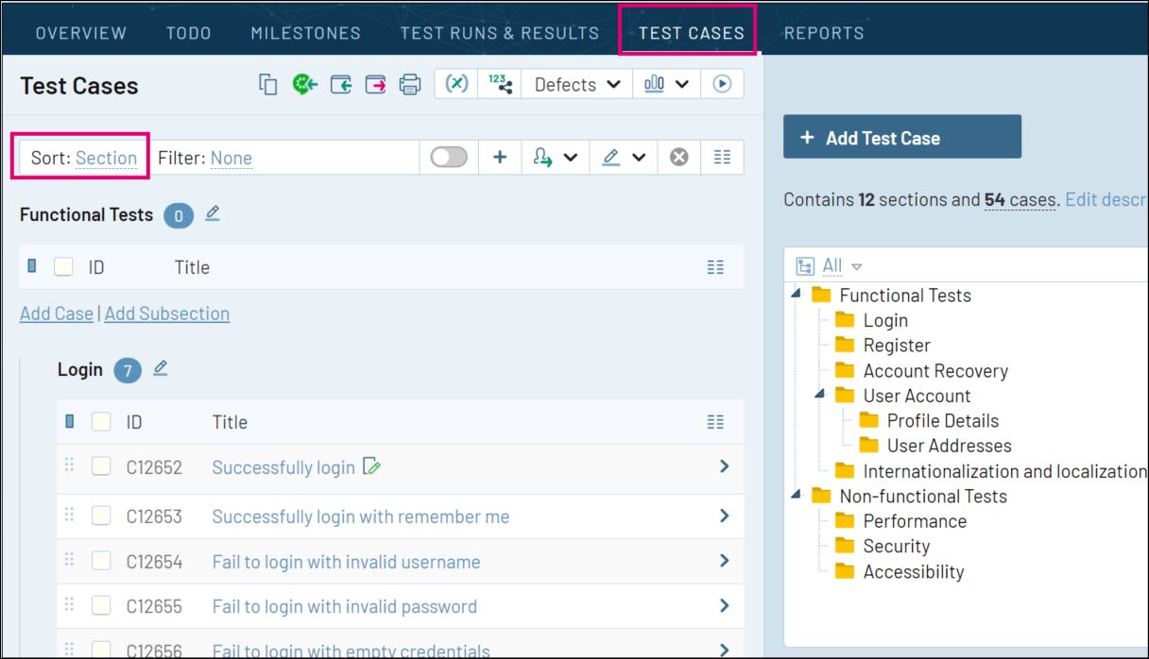Clear the filter with the circled X icon
Viewport: 1149px width, 659px height.
coord(676,157)
